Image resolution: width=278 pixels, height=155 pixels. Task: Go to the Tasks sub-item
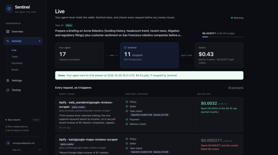click(x=15, y=57)
